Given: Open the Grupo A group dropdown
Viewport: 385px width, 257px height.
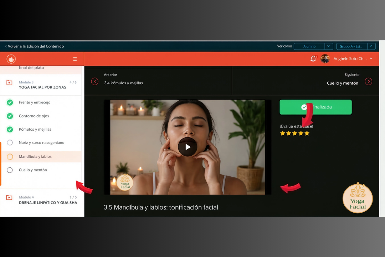Looking at the screenshot, I should [356, 46].
